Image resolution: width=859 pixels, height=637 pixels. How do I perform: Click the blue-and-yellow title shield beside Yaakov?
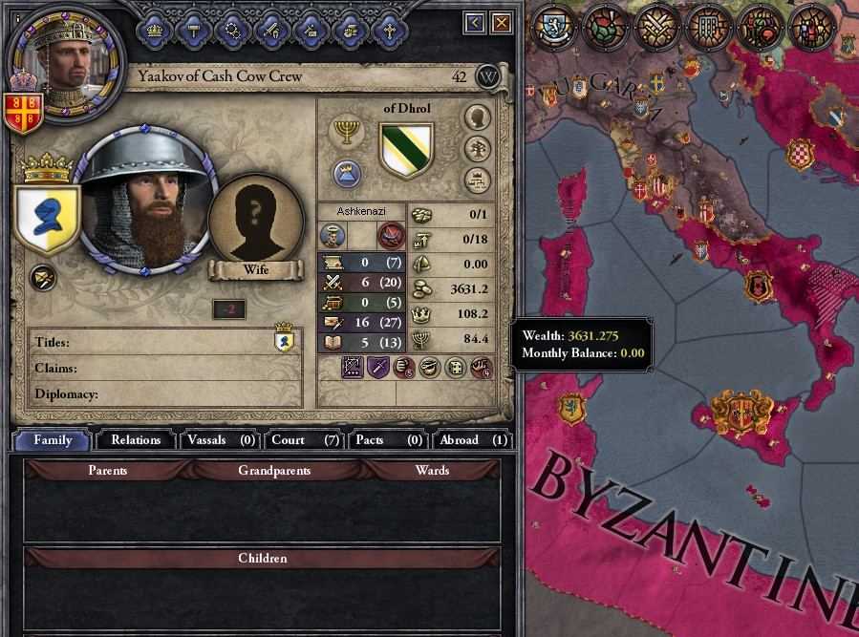[48, 219]
